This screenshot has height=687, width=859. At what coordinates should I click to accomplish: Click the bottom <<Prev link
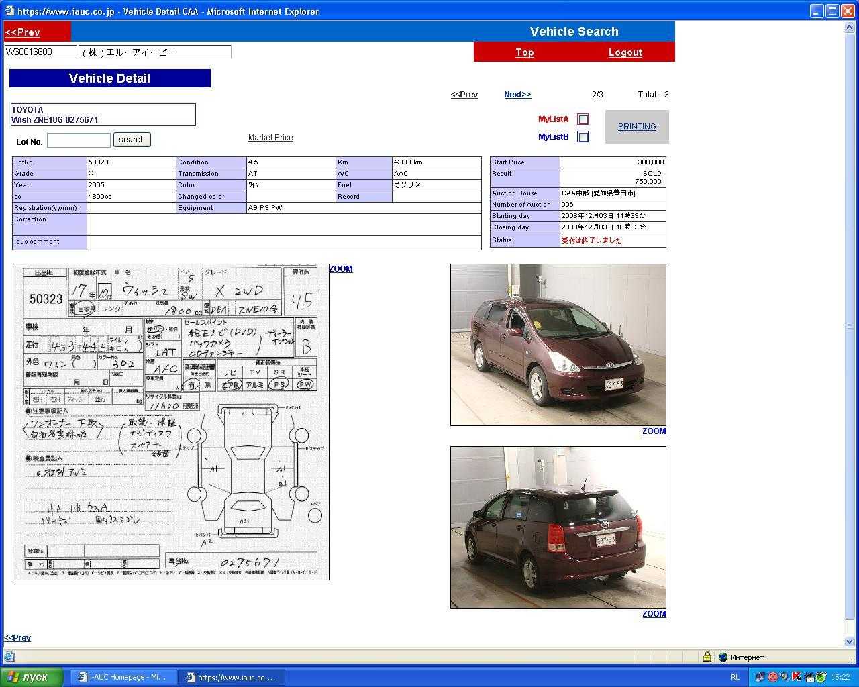[17, 638]
